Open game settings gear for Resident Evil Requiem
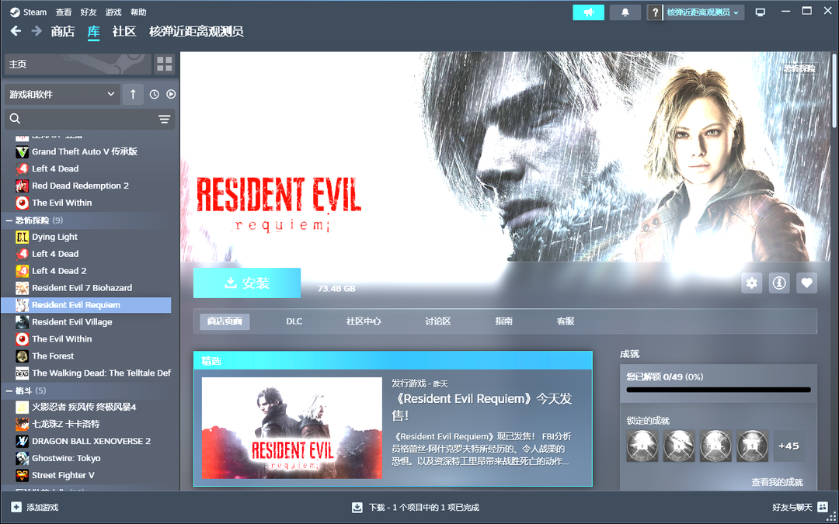Screen dimensions: 839x524 click(751, 283)
